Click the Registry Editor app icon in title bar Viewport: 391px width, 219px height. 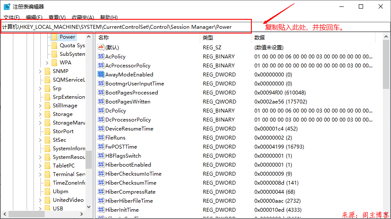pyautogui.click(x=7, y=6)
